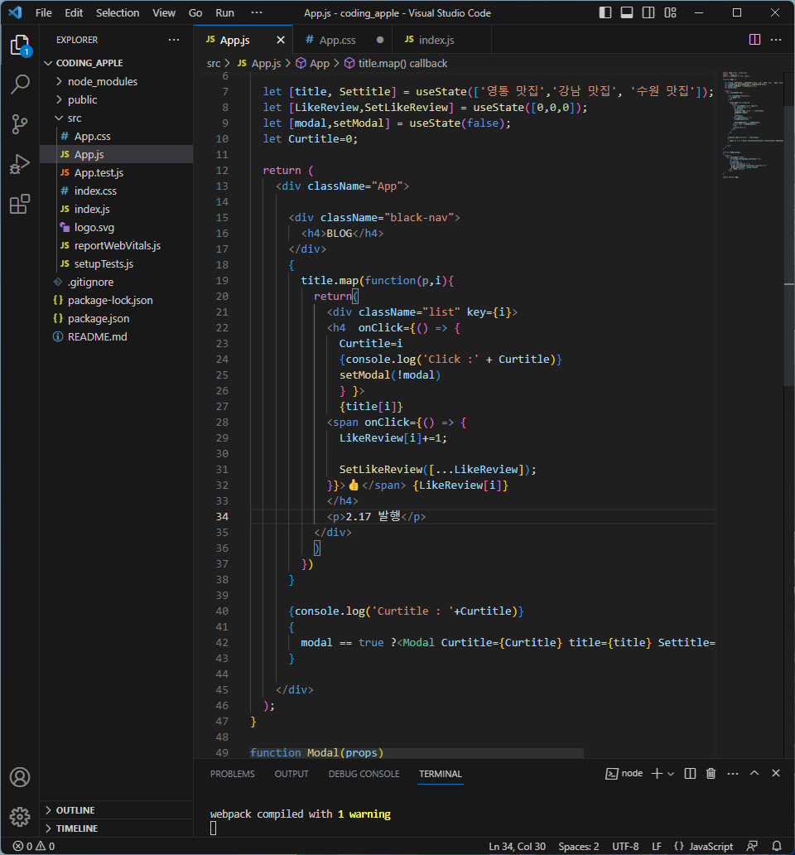Change end of line sequence LF
Screen dimensions: 795x855
[657, 846]
